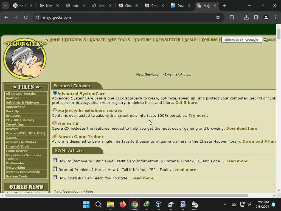Open the System Tools category
Screen dimensions: 281x211
tap(17, 176)
